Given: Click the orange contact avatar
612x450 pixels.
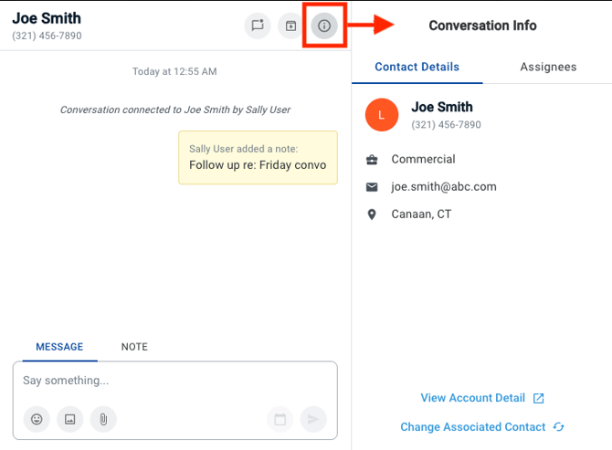Looking at the screenshot, I should (x=381, y=115).
